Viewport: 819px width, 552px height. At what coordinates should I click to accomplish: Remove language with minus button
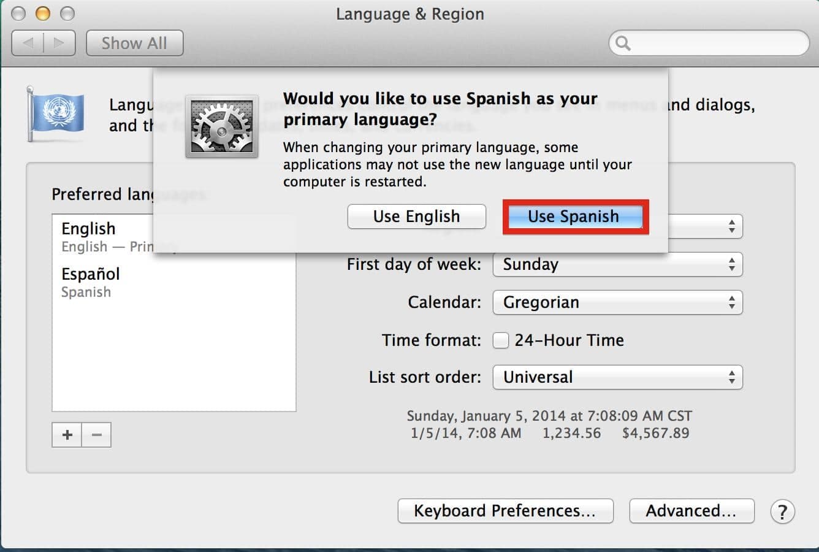click(96, 435)
